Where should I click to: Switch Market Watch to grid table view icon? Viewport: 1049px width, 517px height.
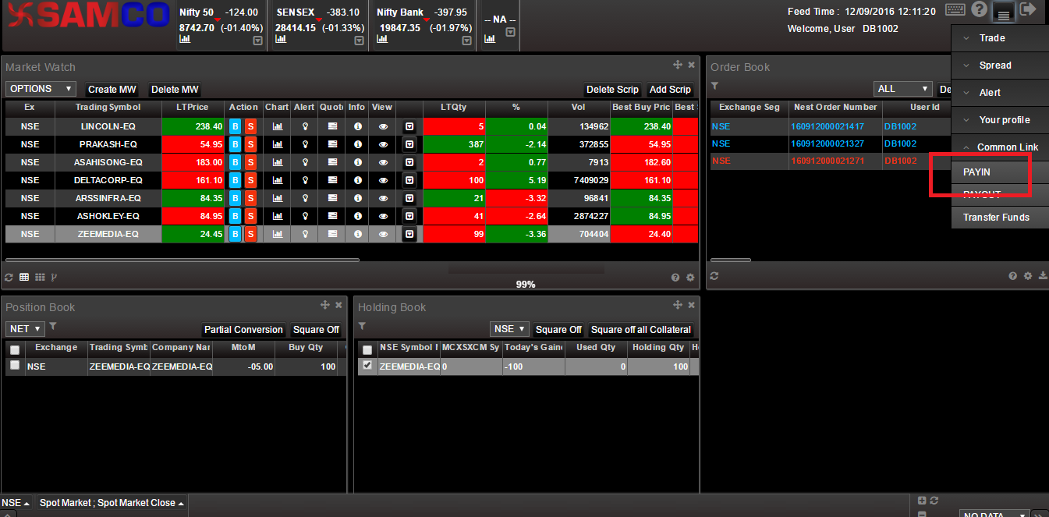tap(24, 277)
